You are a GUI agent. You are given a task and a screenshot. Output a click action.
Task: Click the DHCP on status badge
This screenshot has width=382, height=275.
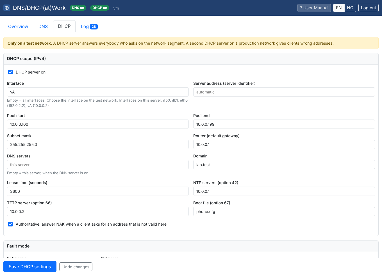tap(100, 8)
